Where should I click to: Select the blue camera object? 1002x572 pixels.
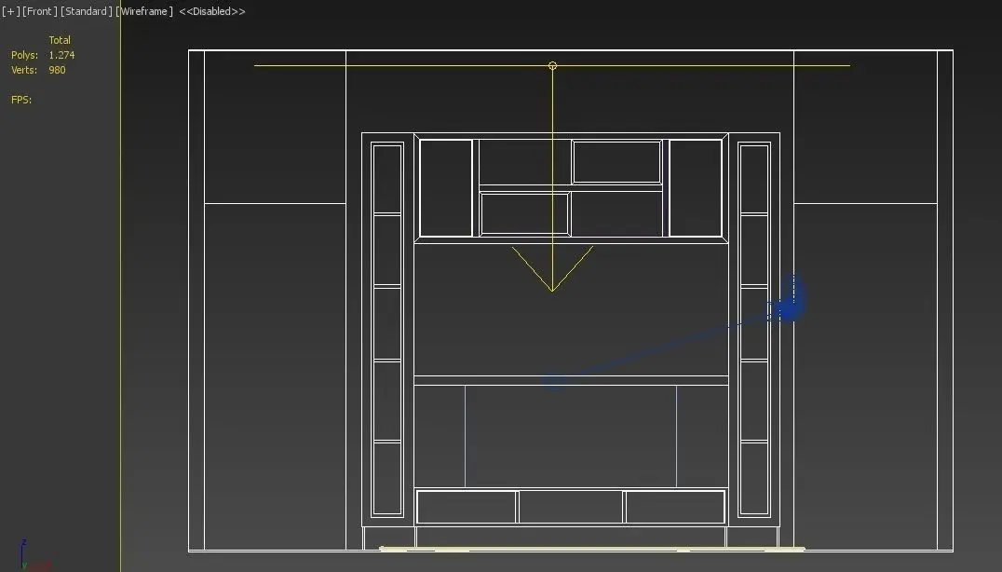click(x=790, y=300)
